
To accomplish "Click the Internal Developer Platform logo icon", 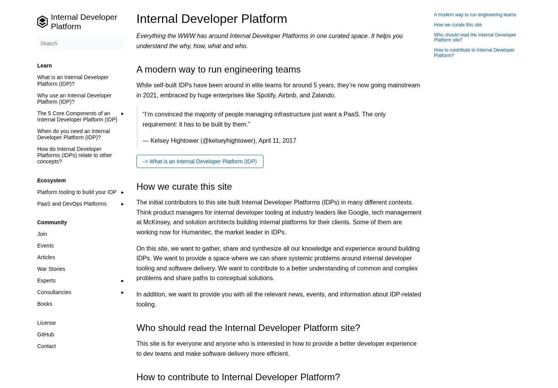I will [x=42, y=22].
